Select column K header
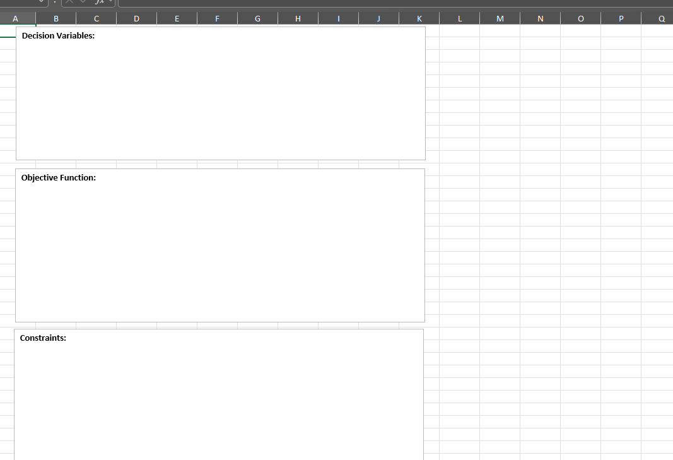The height and width of the screenshot is (460, 673). point(419,18)
